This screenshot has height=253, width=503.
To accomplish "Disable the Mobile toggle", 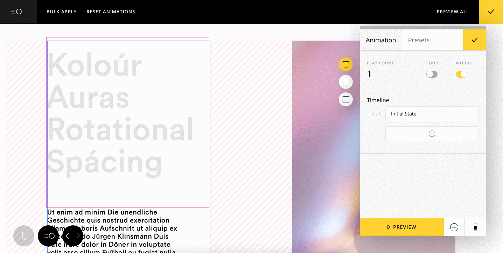I will [462, 74].
